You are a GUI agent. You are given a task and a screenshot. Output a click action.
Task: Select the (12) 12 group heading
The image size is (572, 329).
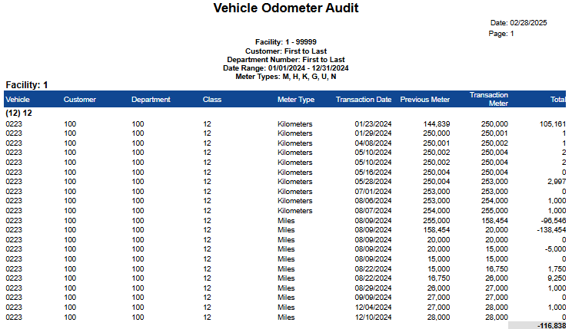18,113
